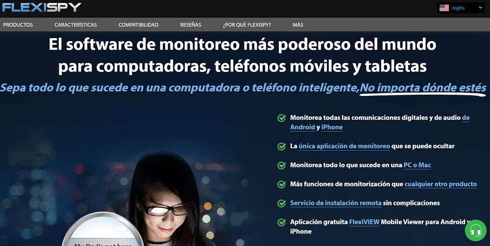Select the COMPATIBILIDAD menu item

[x=139, y=24]
